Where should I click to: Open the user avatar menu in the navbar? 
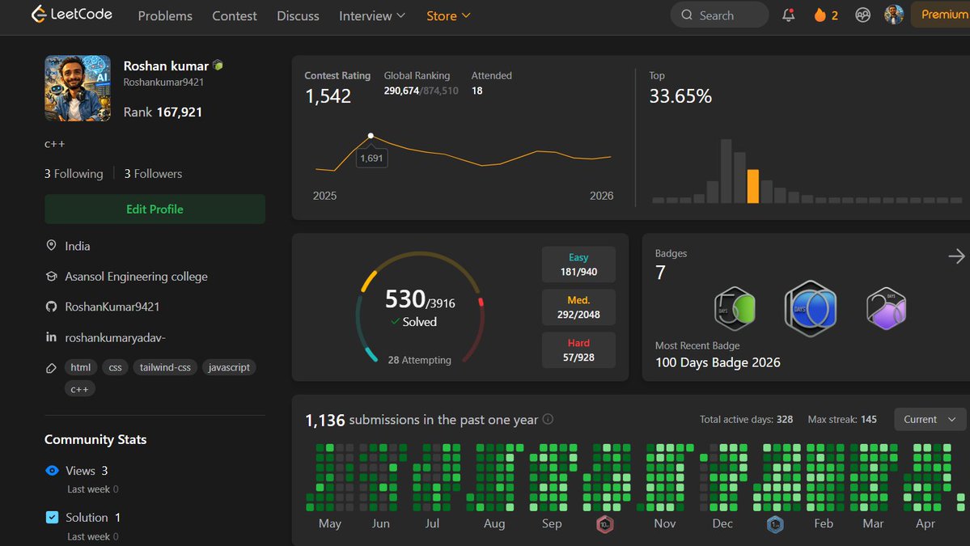(894, 15)
